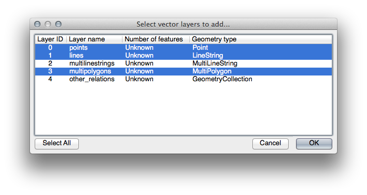Confirm layer selection with OK

(x=314, y=144)
